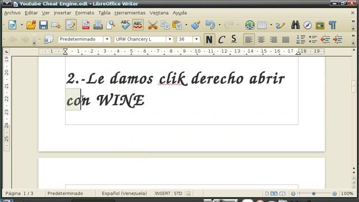Expand the Paste options dropdown arrow

[x=186, y=25]
